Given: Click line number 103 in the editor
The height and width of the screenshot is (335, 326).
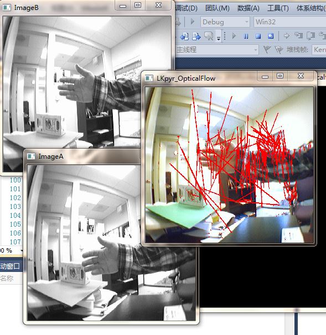Looking at the screenshot, I should 15,206.
